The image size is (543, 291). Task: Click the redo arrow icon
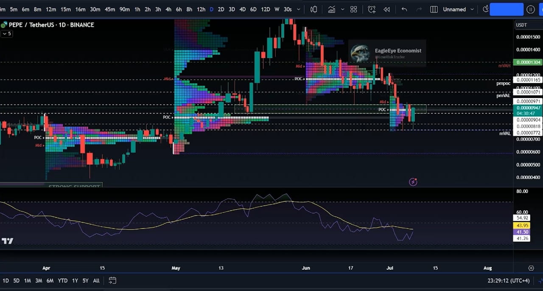419,9
